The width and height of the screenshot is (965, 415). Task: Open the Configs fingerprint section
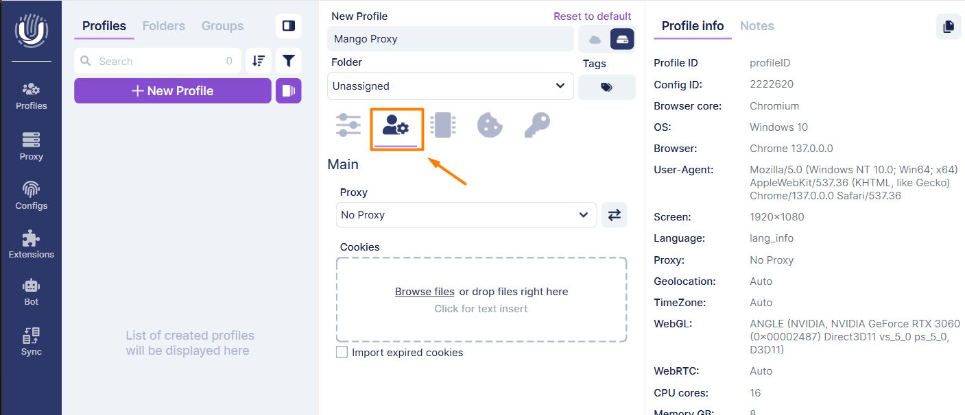[31, 195]
